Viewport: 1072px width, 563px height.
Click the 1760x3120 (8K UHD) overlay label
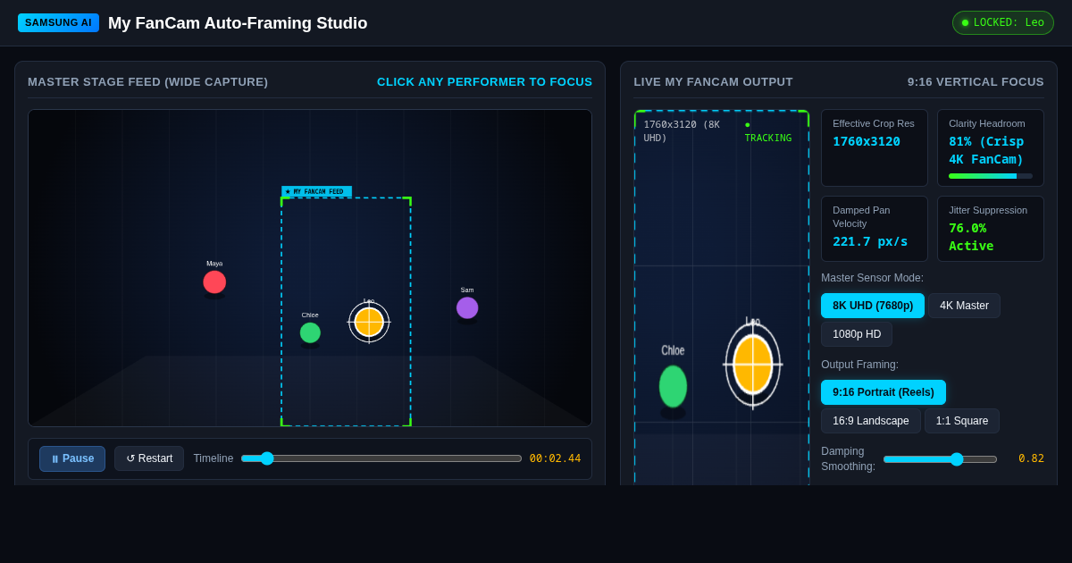pyautogui.click(x=682, y=131)
